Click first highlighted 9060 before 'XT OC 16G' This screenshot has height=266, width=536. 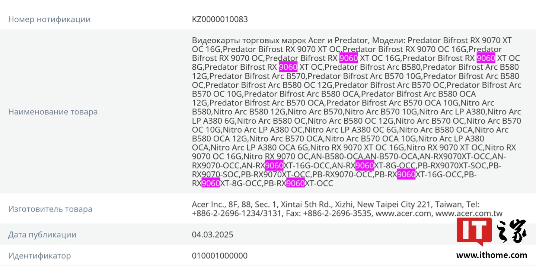348,58
